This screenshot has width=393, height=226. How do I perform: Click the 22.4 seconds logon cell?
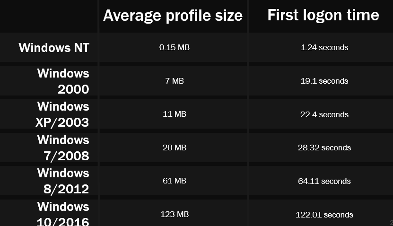324,114
